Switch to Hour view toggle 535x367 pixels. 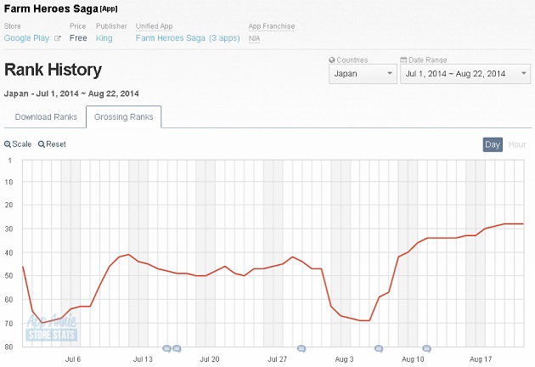click(x=517, y=144)
